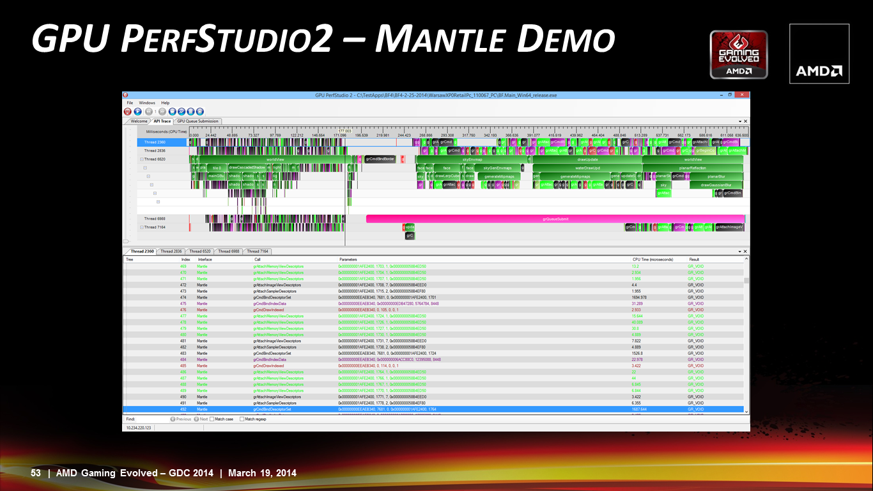Click the planarReflection timeline block

[693, 168]
